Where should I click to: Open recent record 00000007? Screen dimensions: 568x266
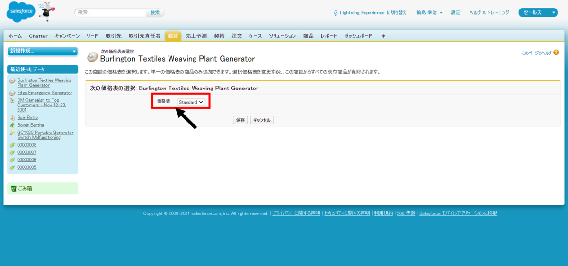(x=27, y=152)
